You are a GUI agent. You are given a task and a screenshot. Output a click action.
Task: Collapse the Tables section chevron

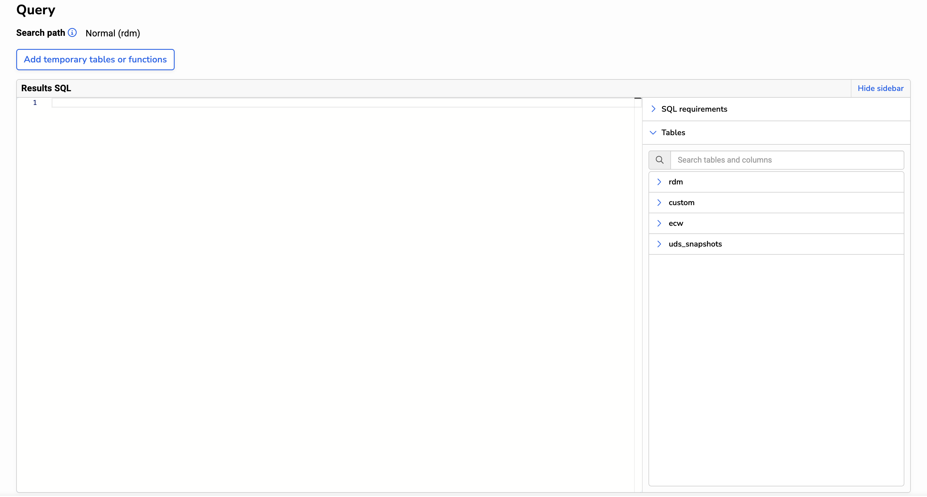pyautogui.click(x=653, y=132)
